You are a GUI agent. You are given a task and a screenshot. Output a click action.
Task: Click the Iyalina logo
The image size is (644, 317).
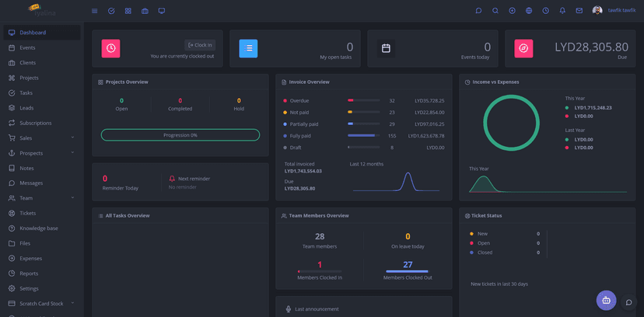(42, 11)
